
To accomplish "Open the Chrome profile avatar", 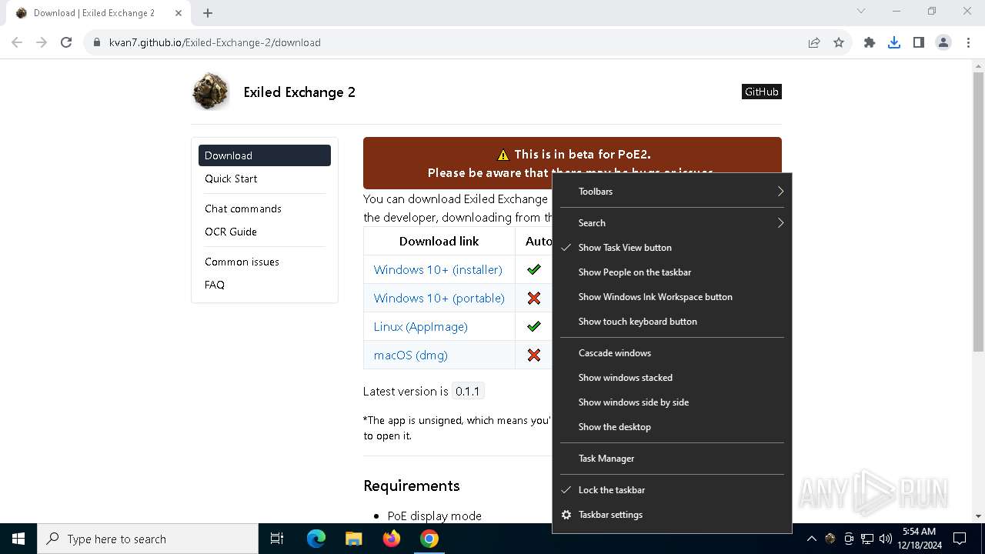I will tap(943, 42).
